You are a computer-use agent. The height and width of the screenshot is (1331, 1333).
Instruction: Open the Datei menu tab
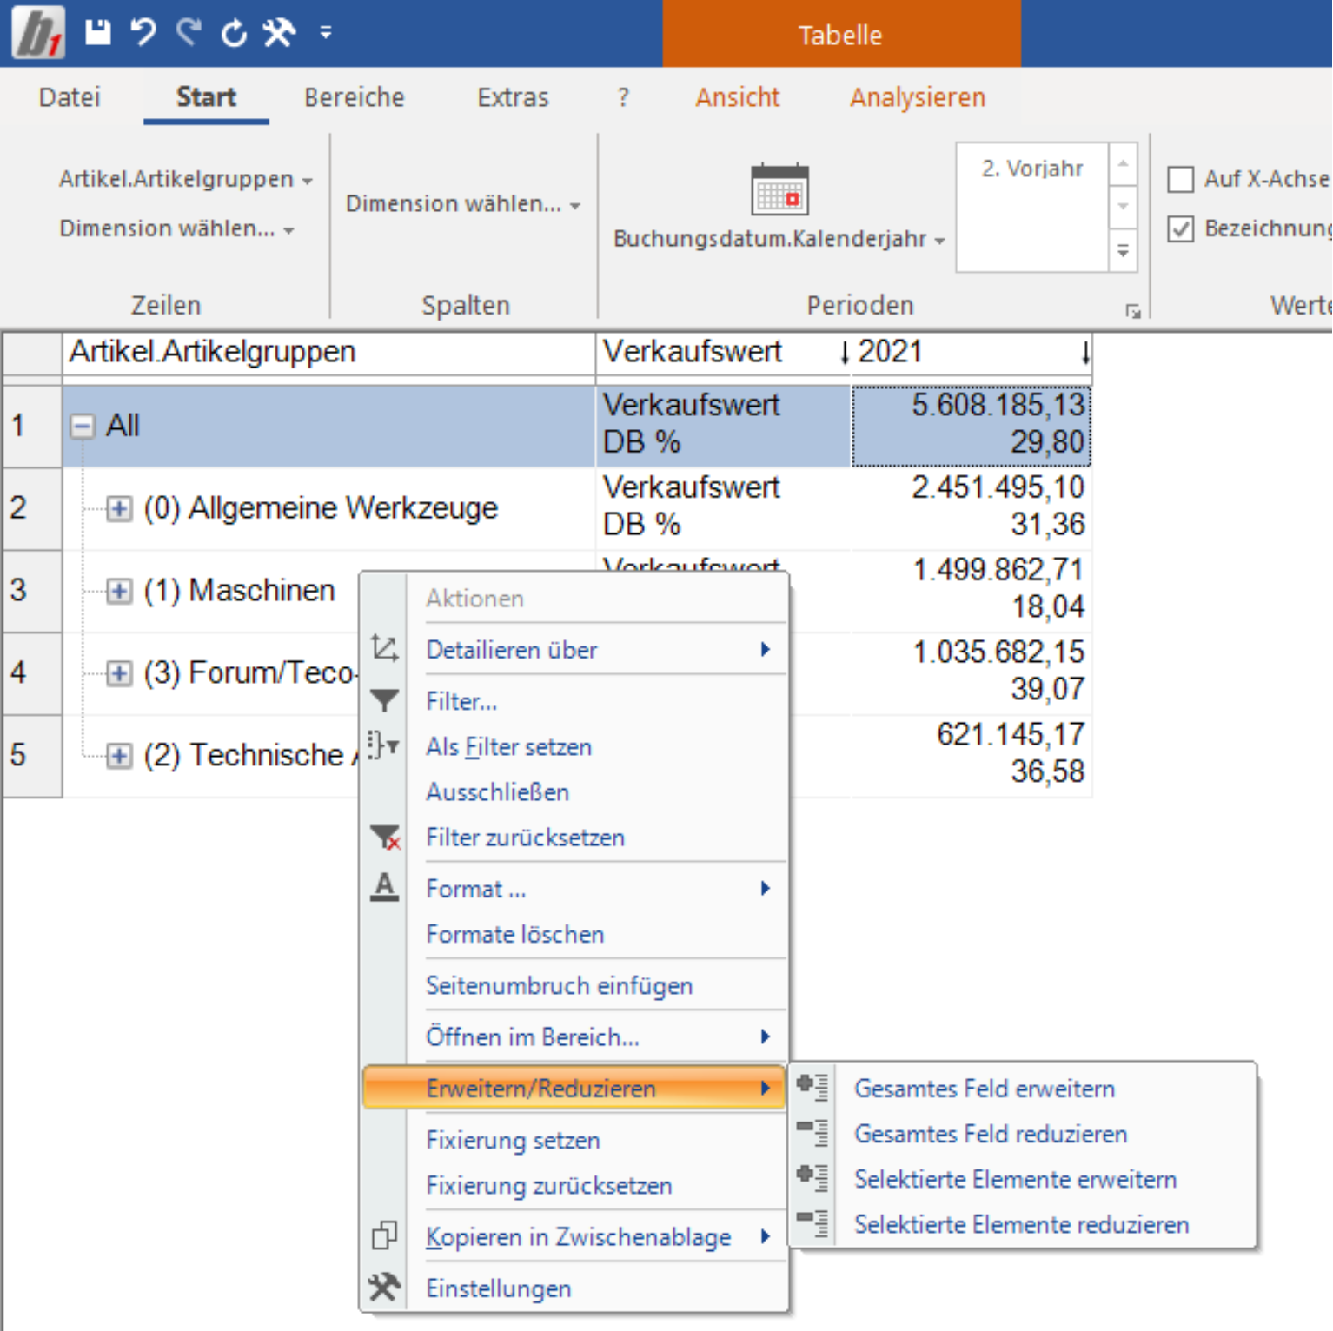click(70, 97)
